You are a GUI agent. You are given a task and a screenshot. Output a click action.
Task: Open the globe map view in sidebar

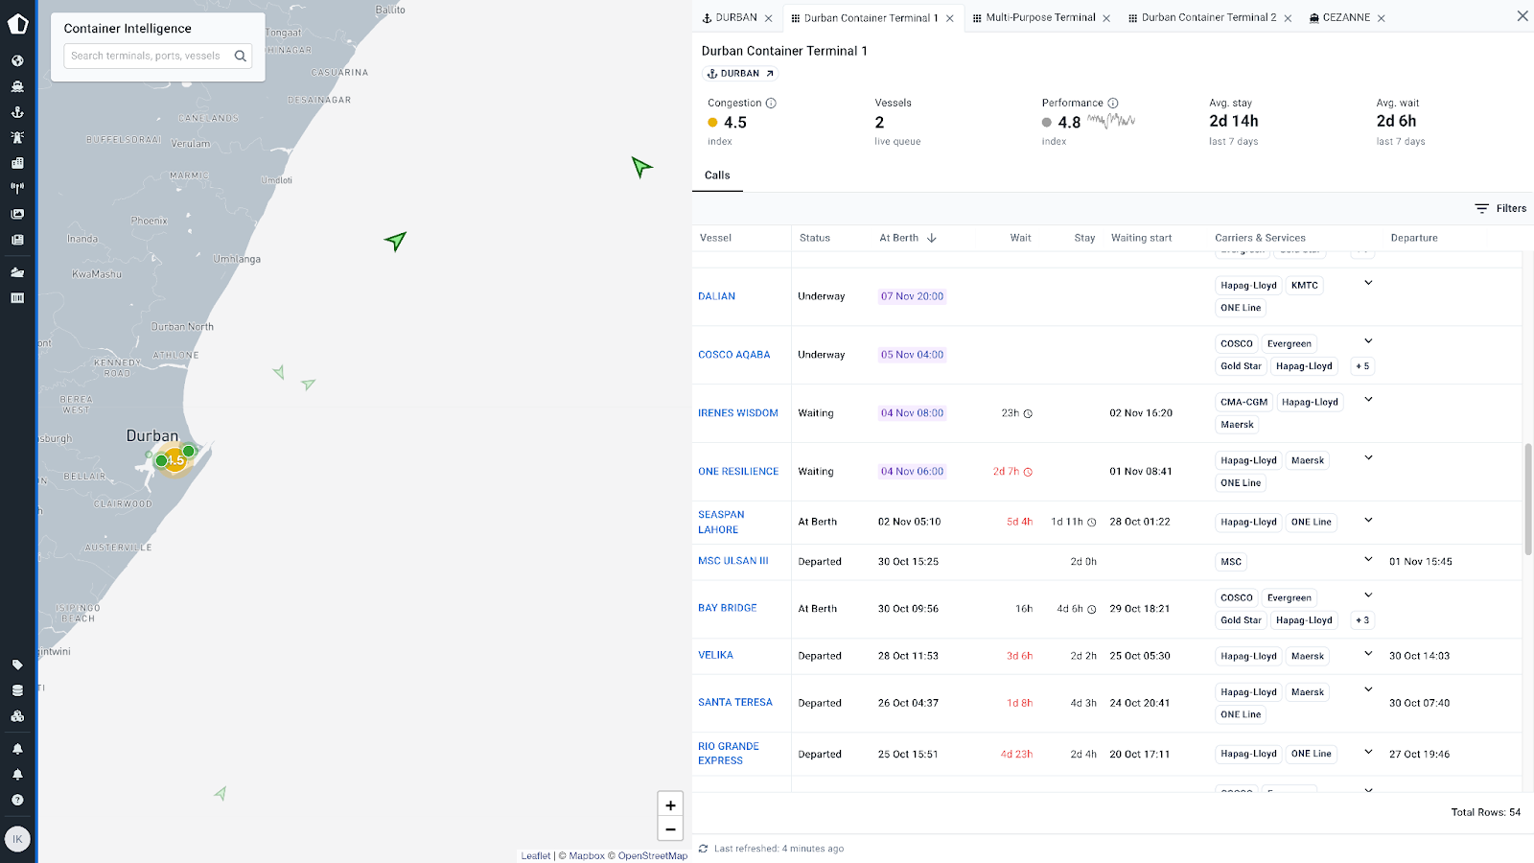click(17, 60)
